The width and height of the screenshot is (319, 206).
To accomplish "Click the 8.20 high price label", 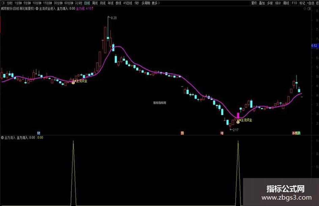I will point(114,18).
